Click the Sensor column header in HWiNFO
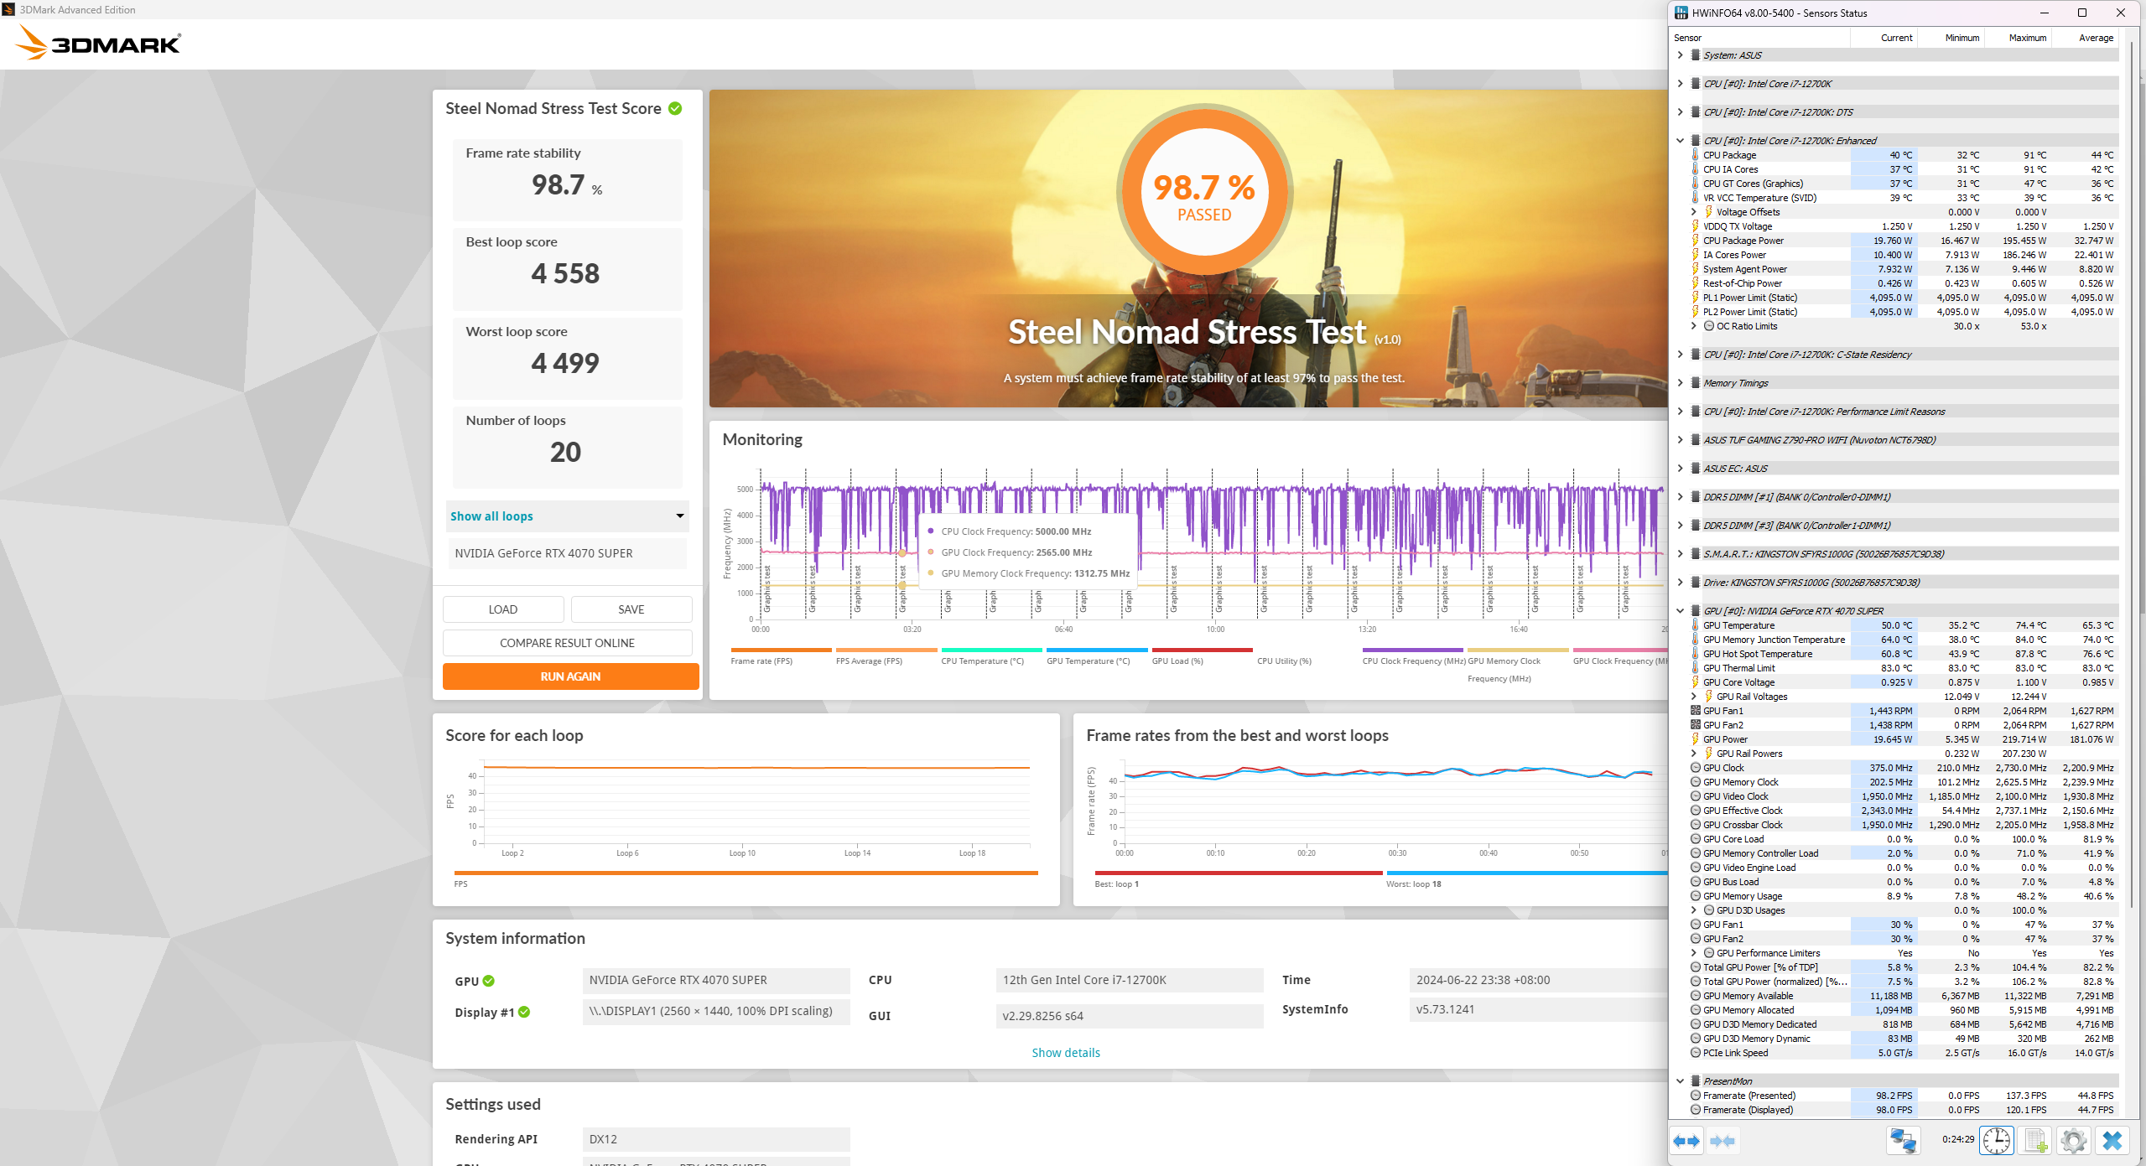The height and width of the screenshot is (1166, 2146). point(1760,38)
